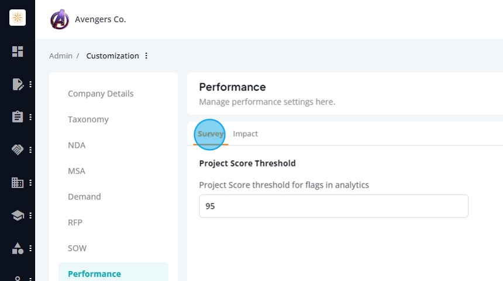
Task: Open the dashboard grid icon in sidebar
Action: point(18,51)
